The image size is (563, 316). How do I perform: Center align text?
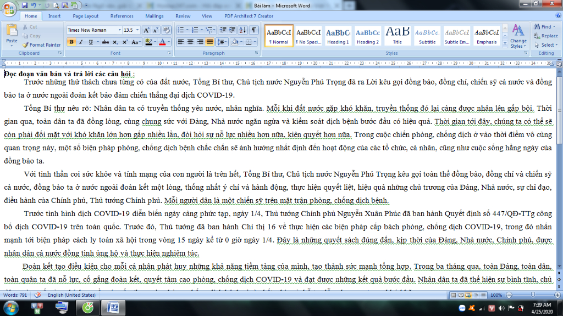[x=190, y=42]
